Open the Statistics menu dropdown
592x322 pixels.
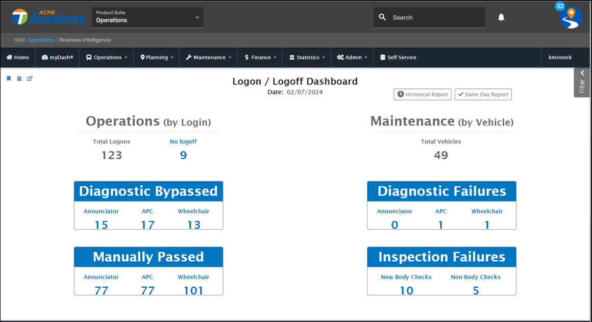[307, 58]
